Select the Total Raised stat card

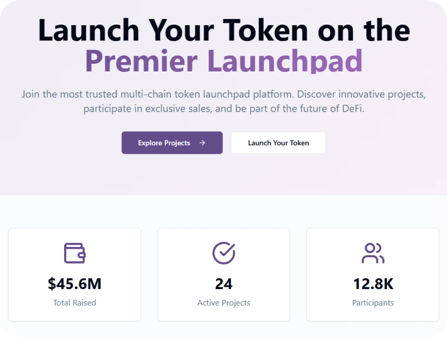click(74, 275)
